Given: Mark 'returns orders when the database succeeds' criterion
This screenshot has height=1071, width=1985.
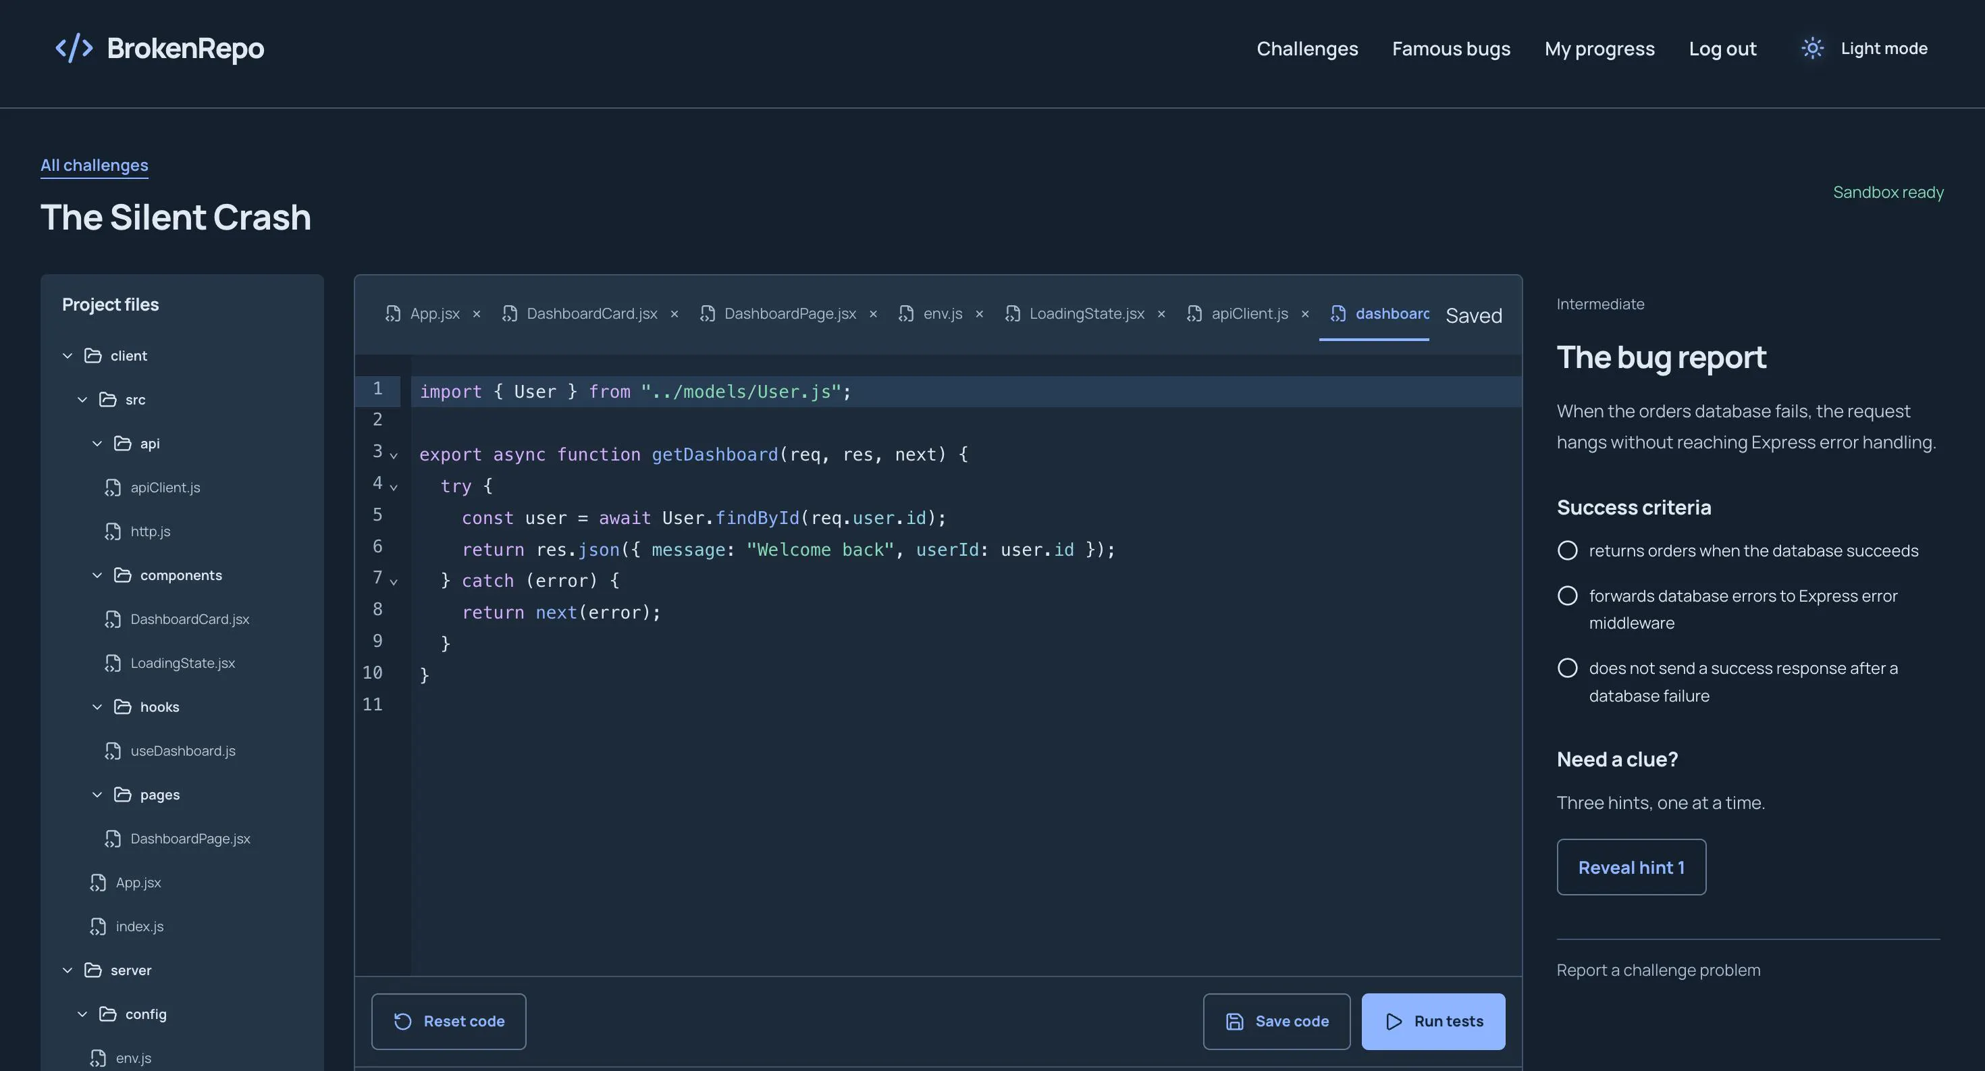Looking at the screenshot, I should point(1567,550).
